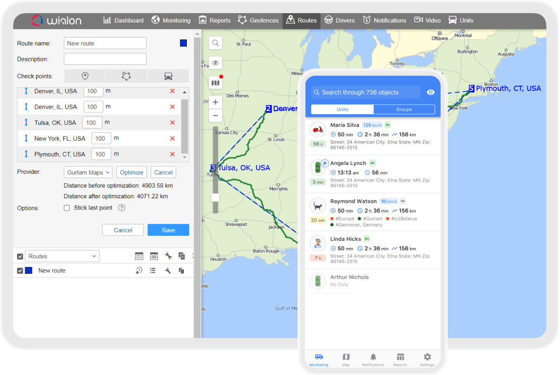Toggle the New route checkbox in list
Viewport: 560px width, 375px height.
[20, 271]
